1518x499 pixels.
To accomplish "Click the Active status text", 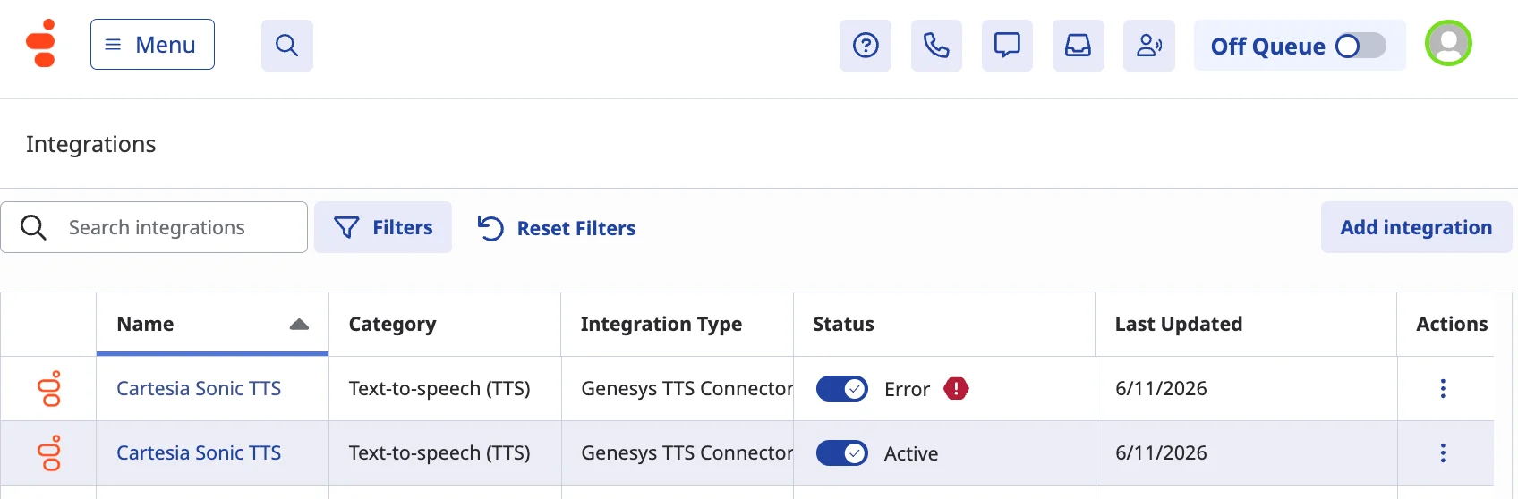I will pyautogui.click(x=911, y=453).
